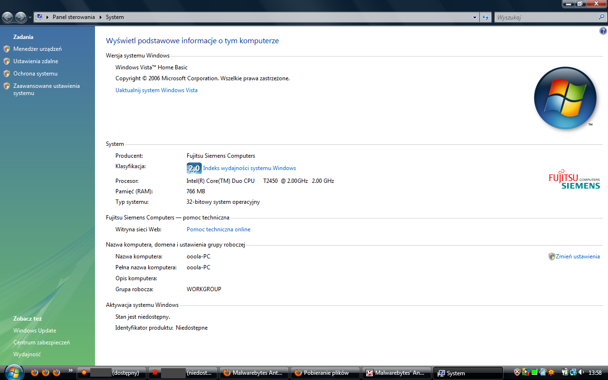Switch to the (niedost... taskbar button

183,373
